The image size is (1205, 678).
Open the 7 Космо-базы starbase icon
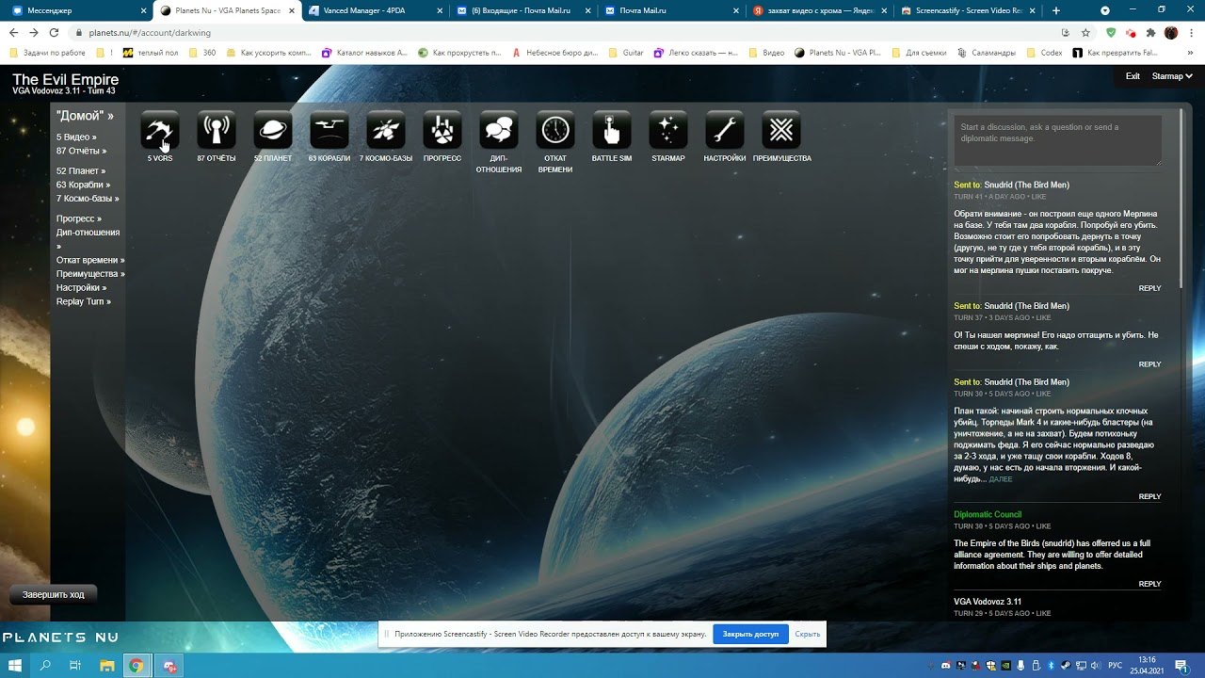[386, 130]
